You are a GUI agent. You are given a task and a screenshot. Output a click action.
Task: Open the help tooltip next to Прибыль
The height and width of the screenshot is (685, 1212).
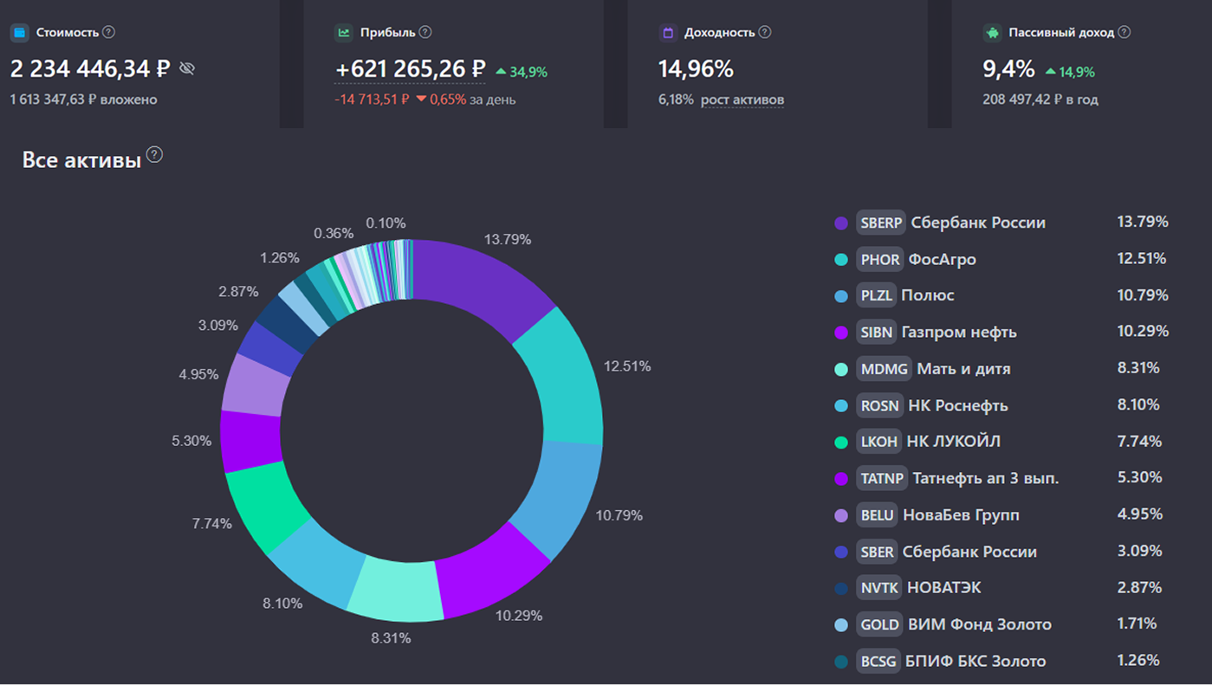click(425, 32)
